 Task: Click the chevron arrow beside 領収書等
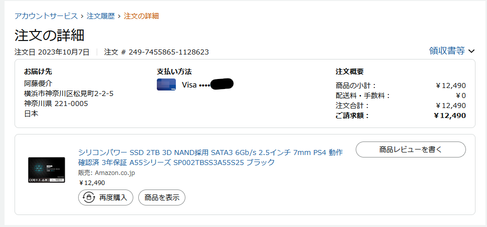coord(471,51)
